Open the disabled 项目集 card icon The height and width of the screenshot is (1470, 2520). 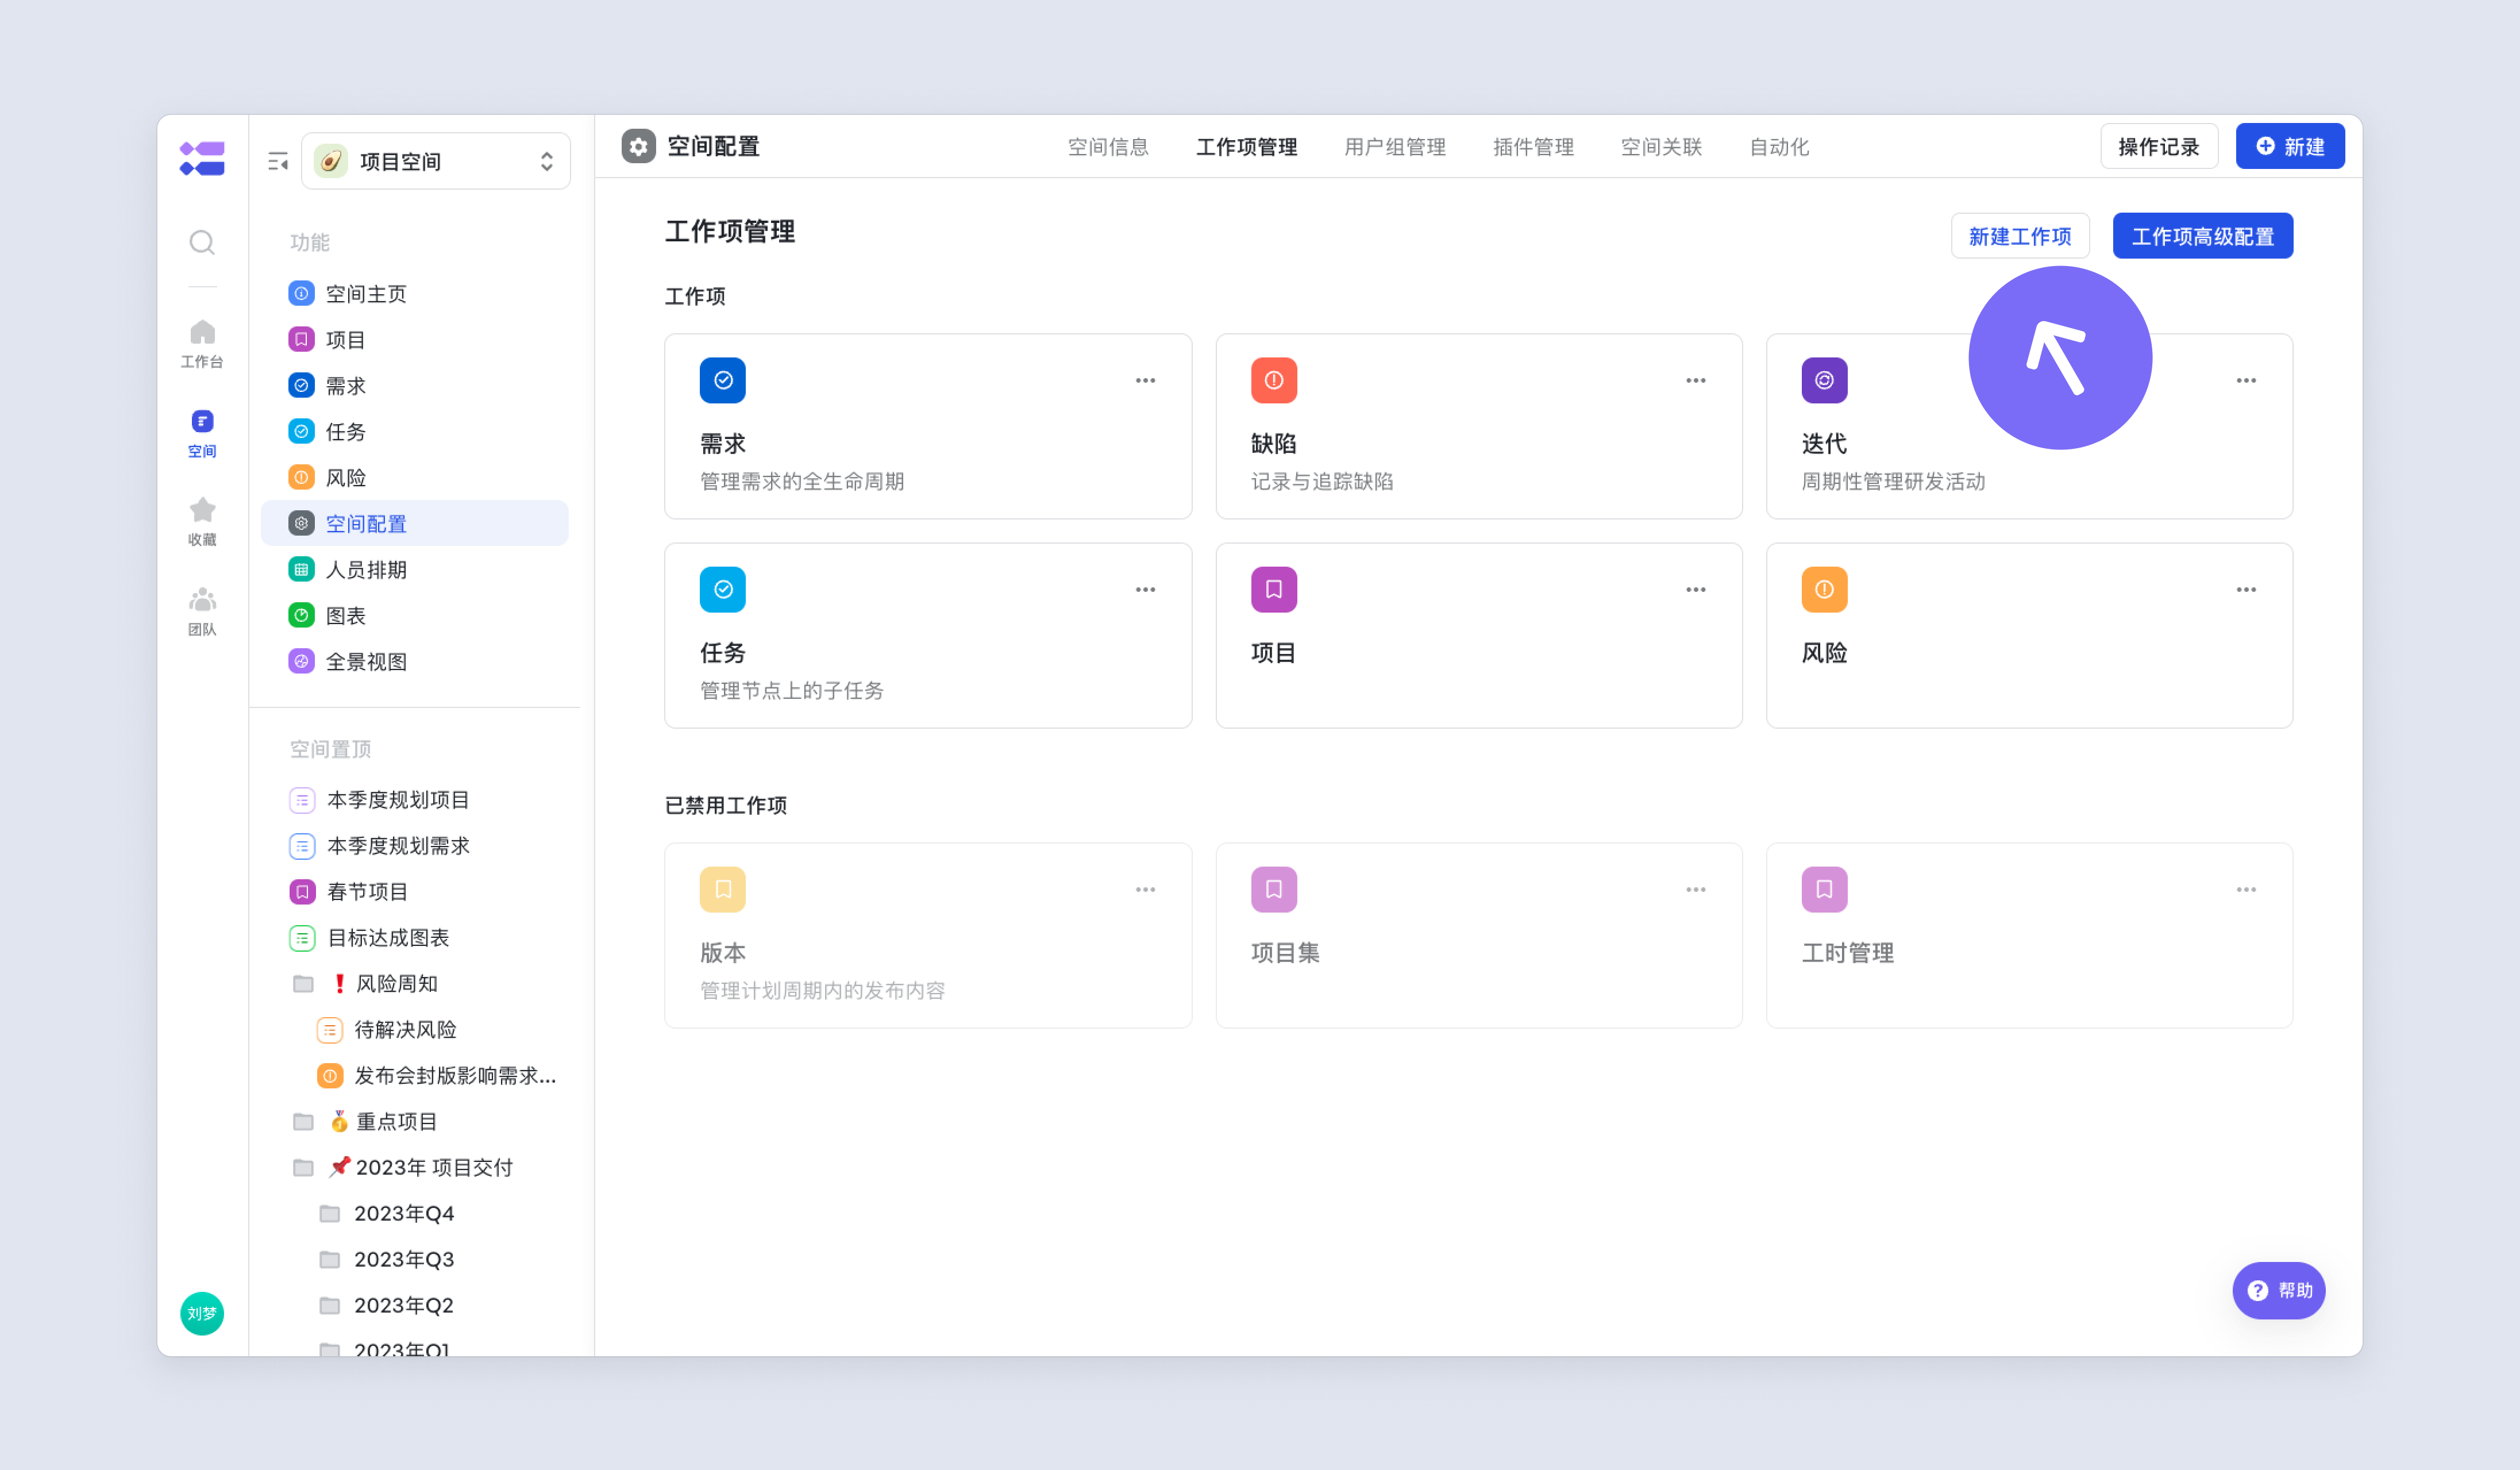[1274, 890]
